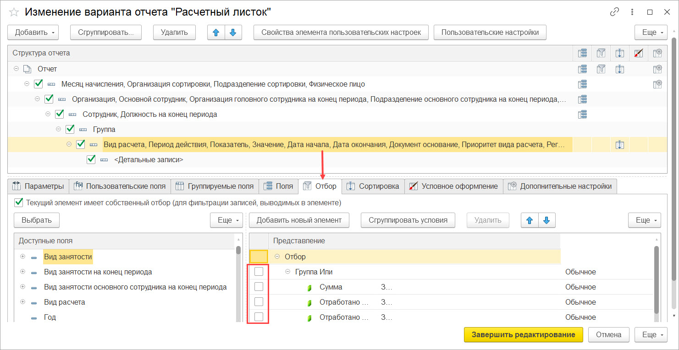Image resolution: width=679 pixels, height=350 pixels.
Task: Copy link using the chain icon
Action: (x=614, y=12)
